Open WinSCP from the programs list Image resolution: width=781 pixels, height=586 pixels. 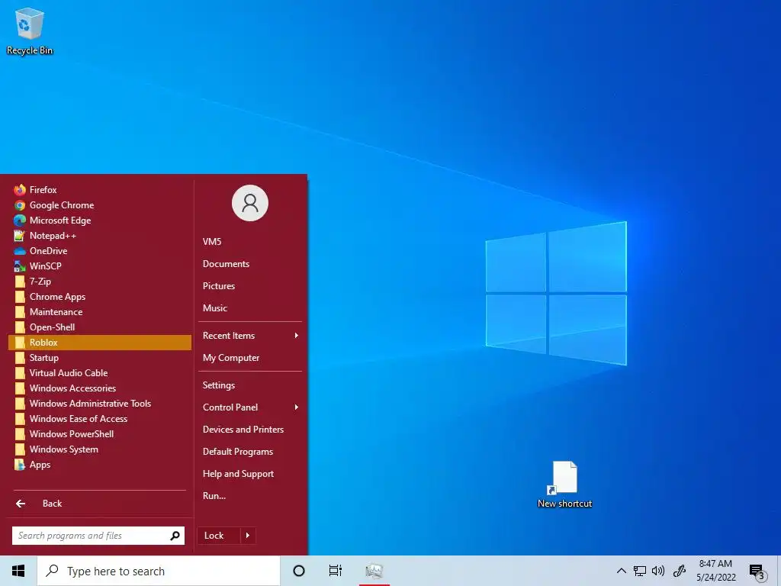coord(100,266)
